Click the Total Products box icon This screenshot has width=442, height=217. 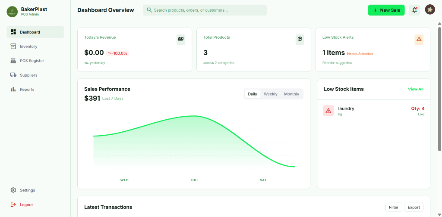click(300, 39)
